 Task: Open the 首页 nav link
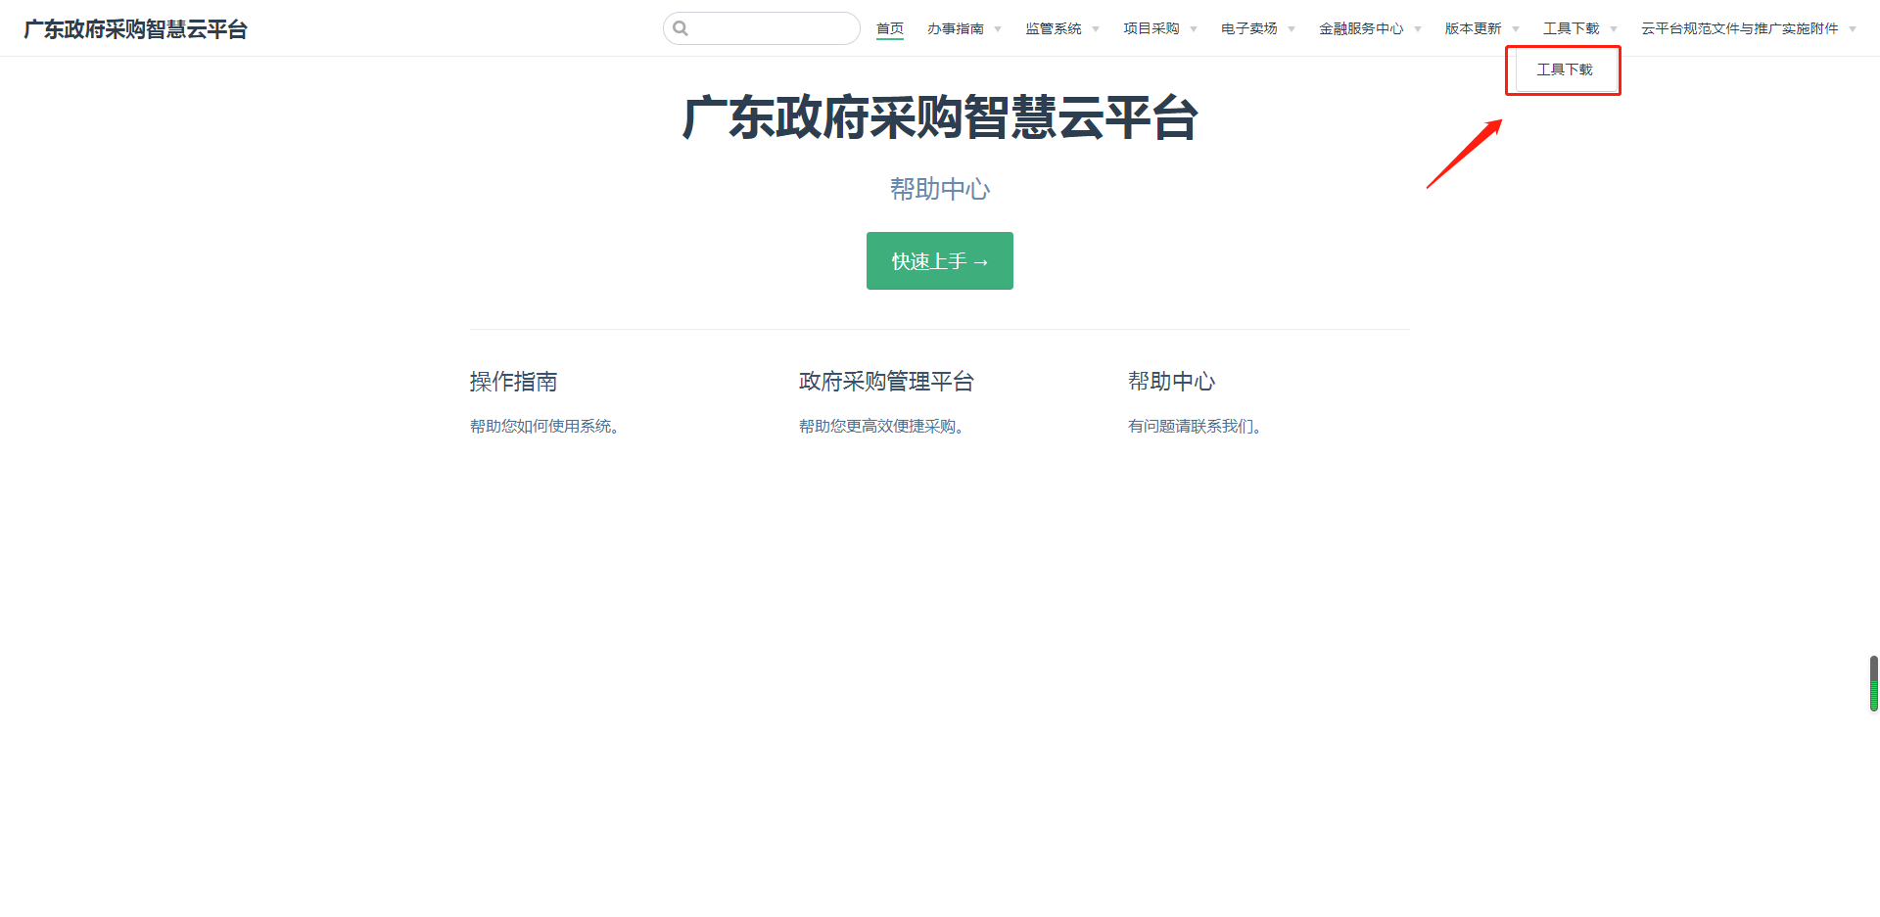pos(890,28)
